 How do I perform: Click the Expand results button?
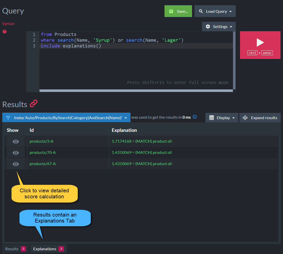click(260, 118)
